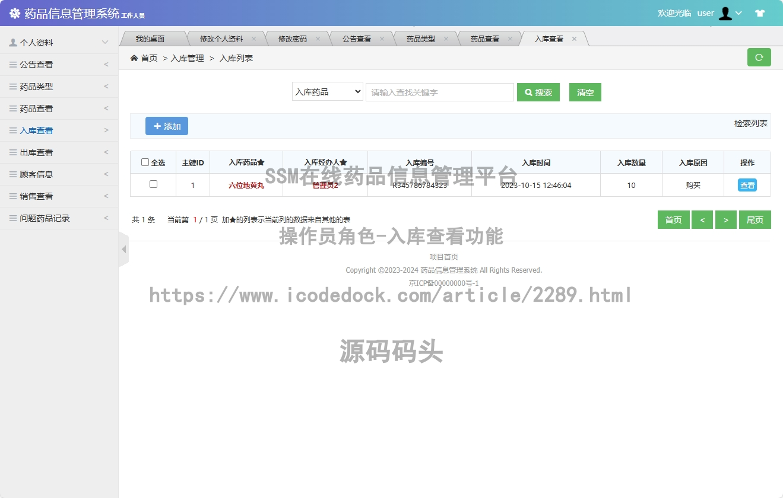This screenshot has width=783, height=498.
Task: Click the search keyword input field
Action: pyautogui.click(x=440, y=92)
